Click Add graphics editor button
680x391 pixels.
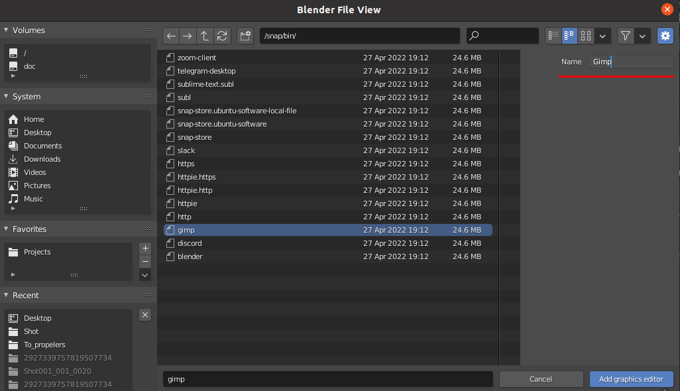point(631,379)
